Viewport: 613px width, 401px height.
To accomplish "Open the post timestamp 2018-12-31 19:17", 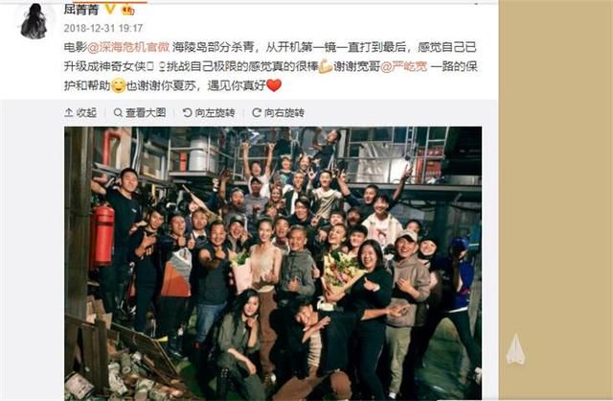I will tap(103, 28).
